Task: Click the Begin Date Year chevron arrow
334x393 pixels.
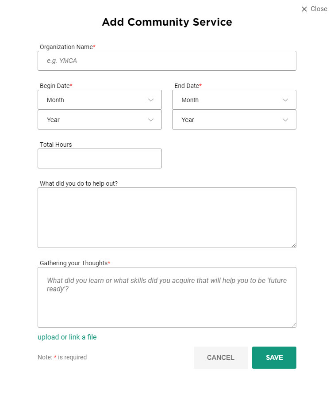Action: tap(151, 120)
